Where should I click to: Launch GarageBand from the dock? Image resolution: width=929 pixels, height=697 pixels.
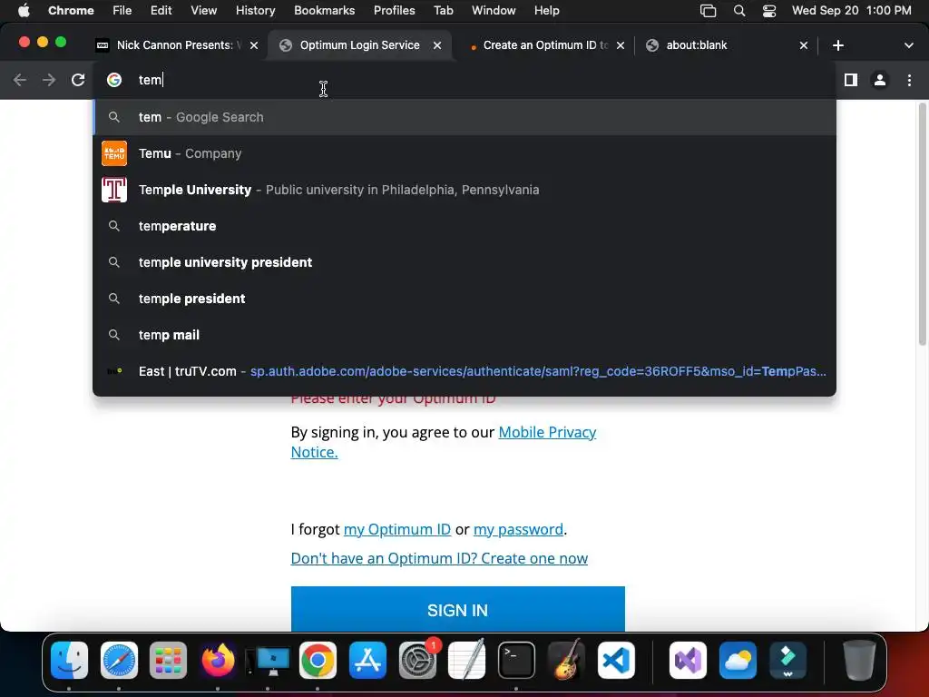(x=566, y=660)
